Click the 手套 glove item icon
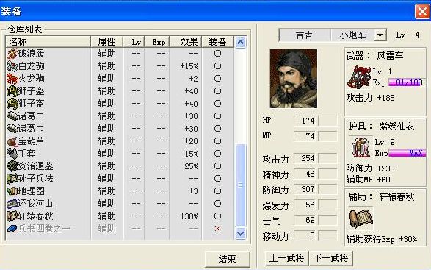The image size is (431, 270). (12, 154)
